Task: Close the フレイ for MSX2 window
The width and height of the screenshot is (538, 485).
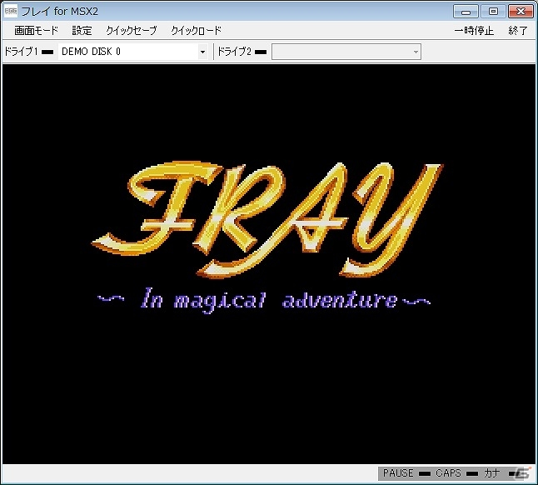Action: 521,12
